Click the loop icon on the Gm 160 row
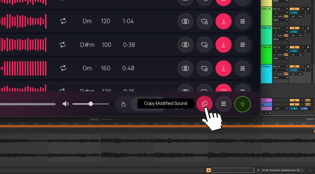Image resolution: width=315 pixels, height=174 pixels. (x=63, y=68)
